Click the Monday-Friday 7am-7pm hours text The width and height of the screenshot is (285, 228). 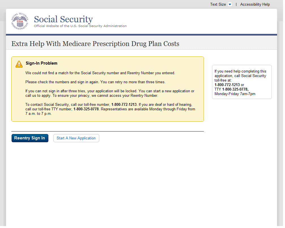[x=235, y=94]
